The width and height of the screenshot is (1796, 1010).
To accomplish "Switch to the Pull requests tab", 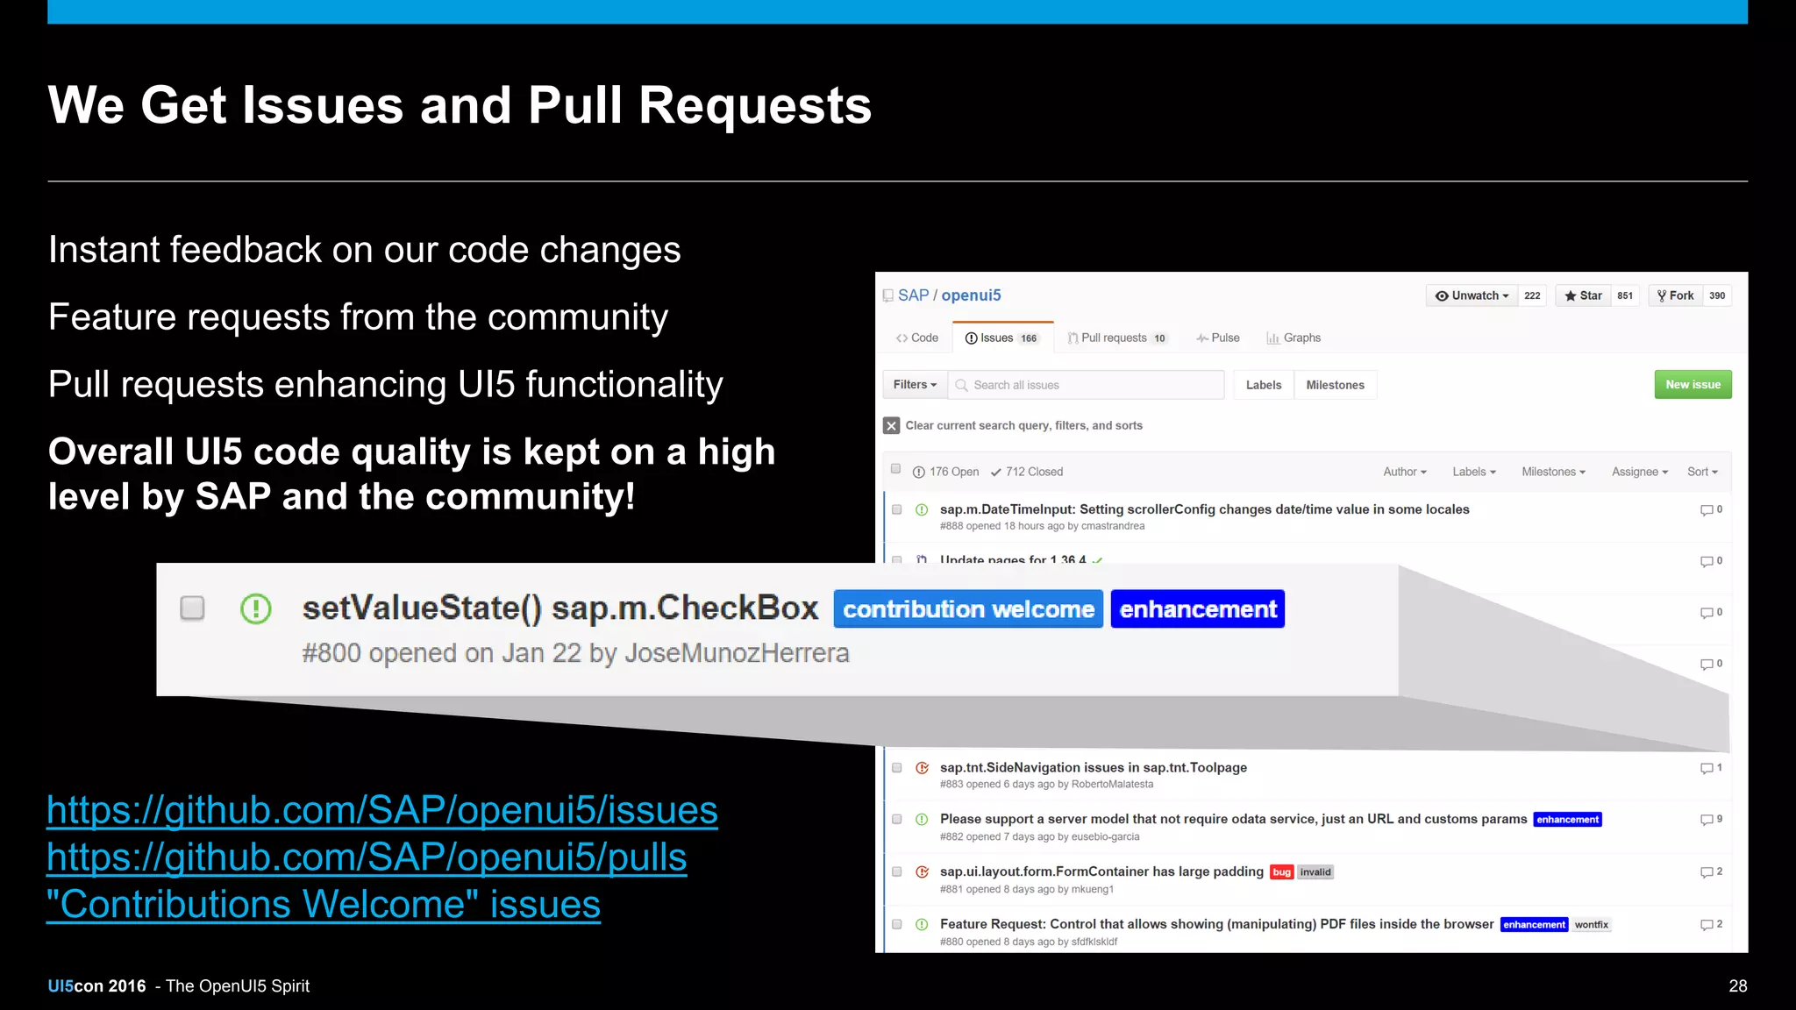I will (x=1117, y=338).
